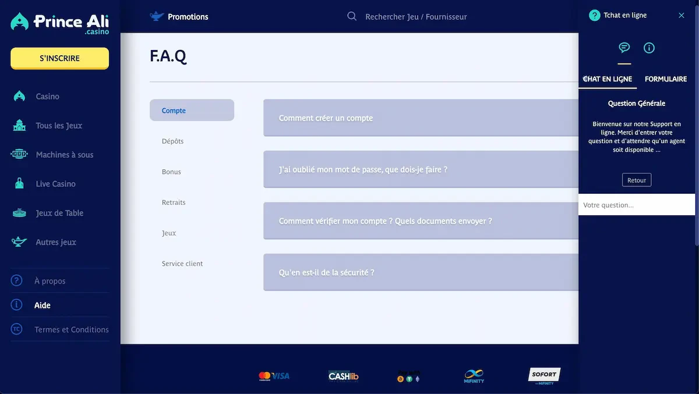Switch to the FORMULAIRE tab
The width and height of the screenshot is (699, 394).
pos(666,79)
